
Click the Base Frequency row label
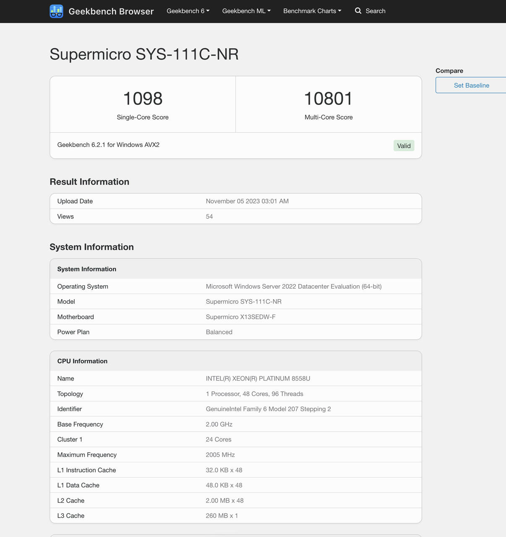(x=80, y=424)
